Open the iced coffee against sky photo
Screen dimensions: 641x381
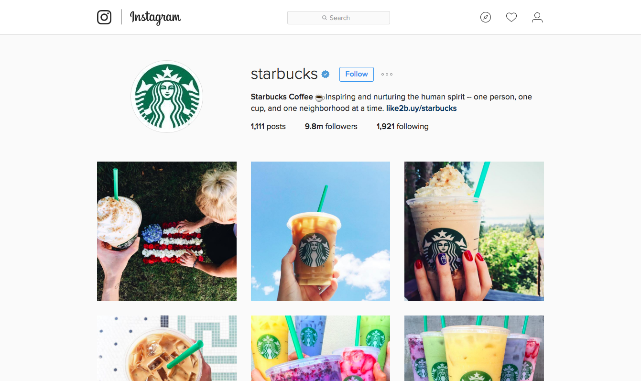[320, 231]
